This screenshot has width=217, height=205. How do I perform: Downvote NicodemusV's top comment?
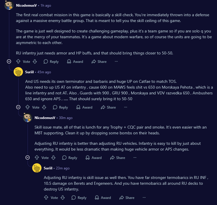tap(35, 61)
